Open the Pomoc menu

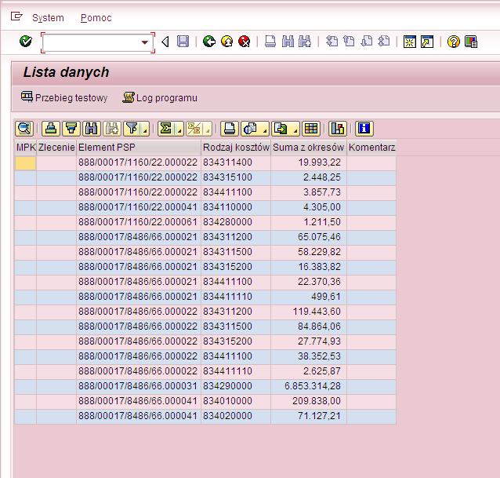(96, 18)
